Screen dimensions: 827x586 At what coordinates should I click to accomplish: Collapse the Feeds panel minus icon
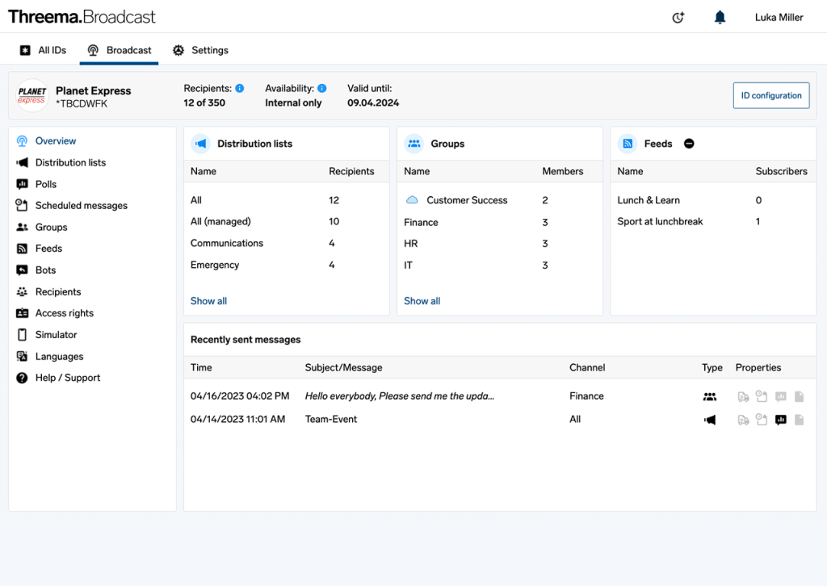tap(689, 144)
